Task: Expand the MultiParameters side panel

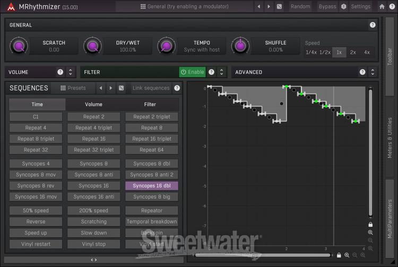Action: coord(390,219)
